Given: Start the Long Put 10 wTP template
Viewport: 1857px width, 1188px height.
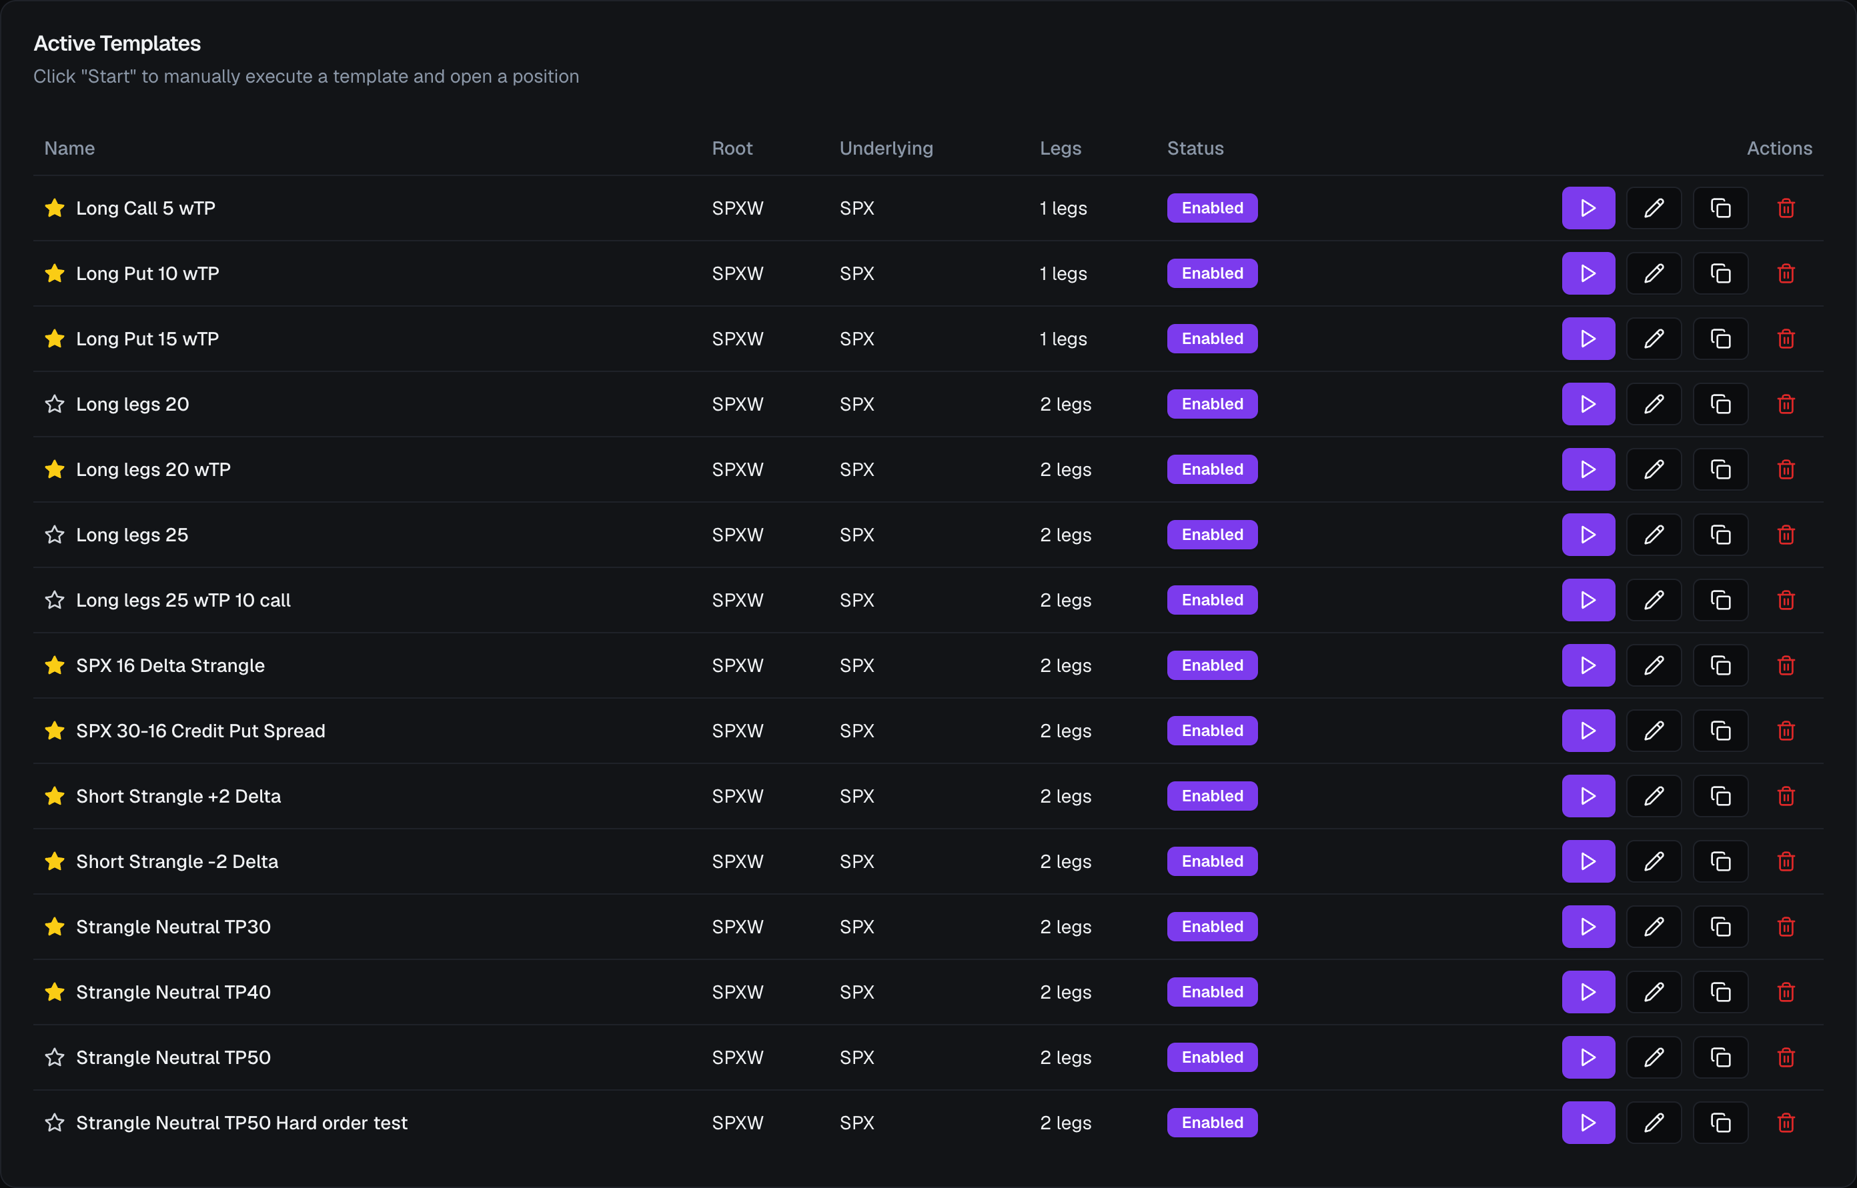Looking at the screenshot, I should click(x=1588, y=273).
